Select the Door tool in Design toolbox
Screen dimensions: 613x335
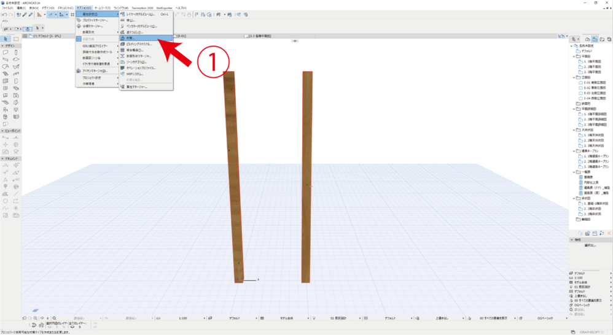tap(16, 81)
